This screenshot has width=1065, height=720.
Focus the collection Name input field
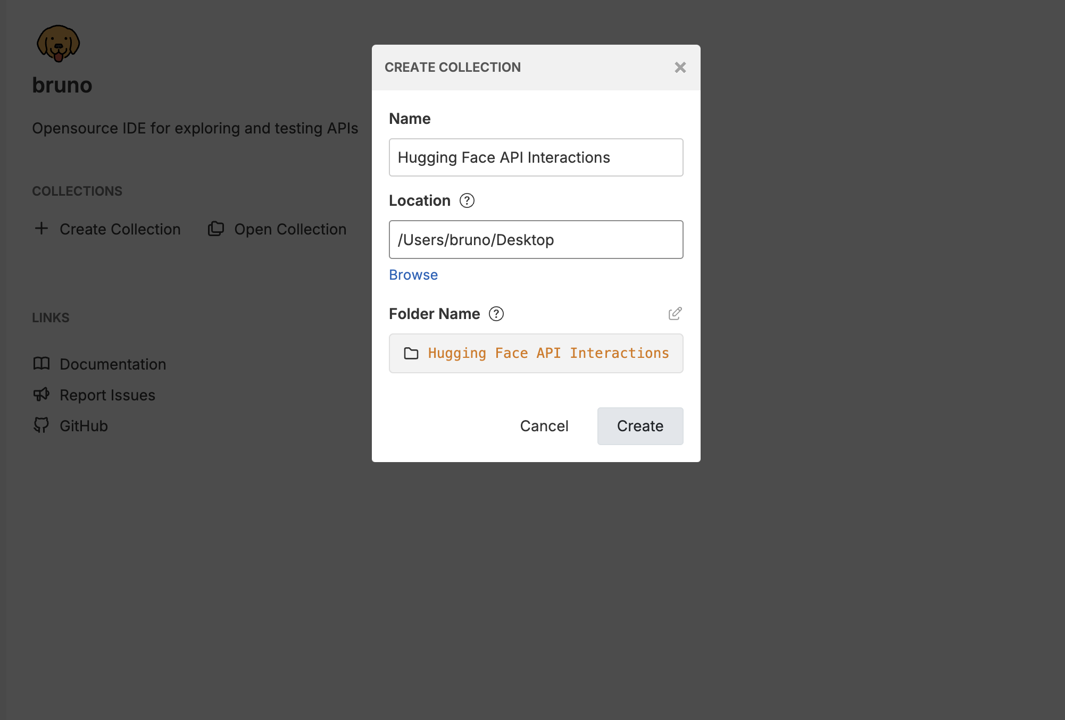[x=536, y=157]
